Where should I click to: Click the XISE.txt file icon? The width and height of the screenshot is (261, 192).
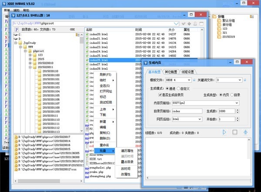[87, 159]
